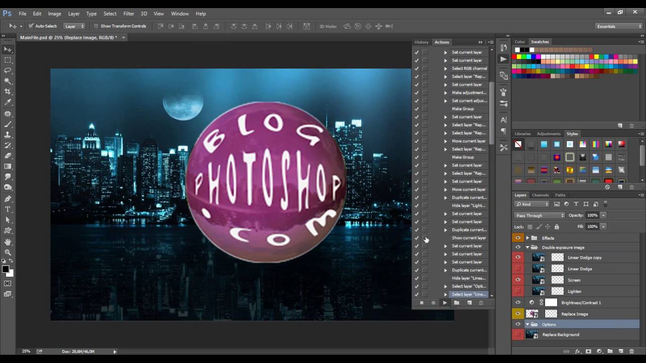Play the selected action in Actions panel
The height and width of the screenshot is (363, 646).
(445, 302)
